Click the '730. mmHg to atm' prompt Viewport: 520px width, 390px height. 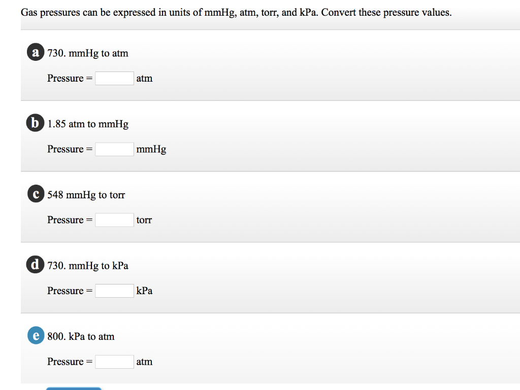88,53
